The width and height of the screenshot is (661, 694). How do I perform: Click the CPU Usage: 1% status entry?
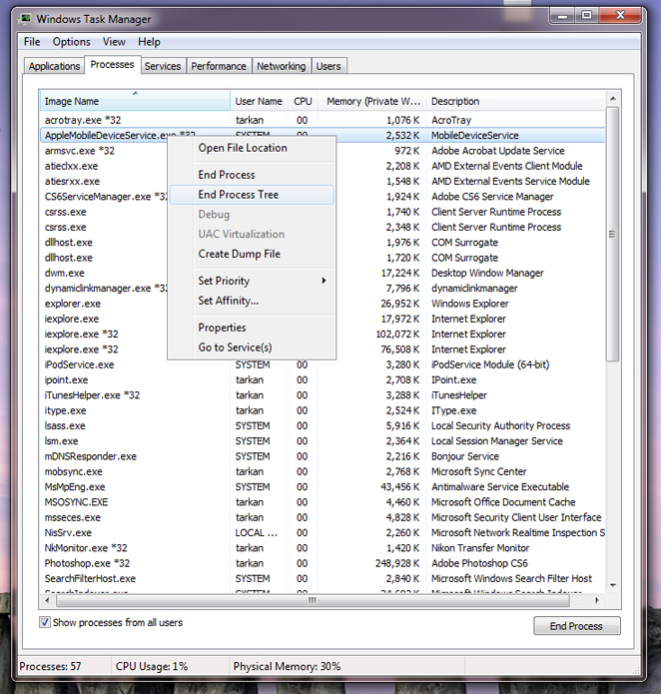coord(152,666)
